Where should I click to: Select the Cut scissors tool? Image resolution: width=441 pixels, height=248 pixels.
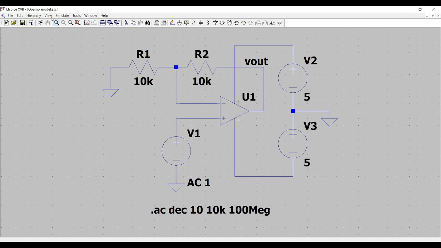click(126, 23)
